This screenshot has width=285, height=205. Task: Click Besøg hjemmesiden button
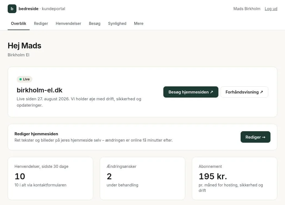(191, 92)
